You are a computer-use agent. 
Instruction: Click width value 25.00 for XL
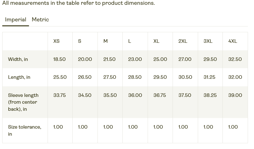[160, 59]
